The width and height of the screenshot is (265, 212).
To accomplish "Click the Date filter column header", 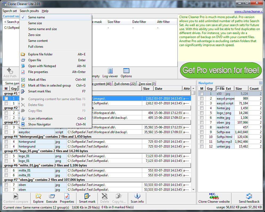I will click(x=143, y=22).
